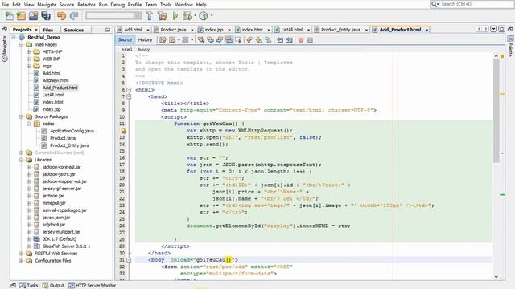Toggle Bookmark in editor toolbar
This screenshot has height=289, width=515.
tap(268, 40)
